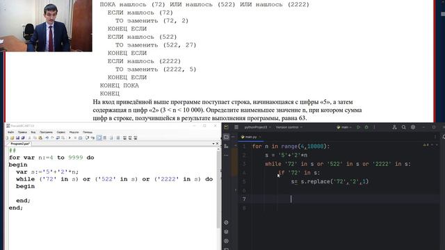The width and height of the screenshot is (445, 250).
Task: Open Вид menu in PascalABC.NET
Action: click(33, 132)
